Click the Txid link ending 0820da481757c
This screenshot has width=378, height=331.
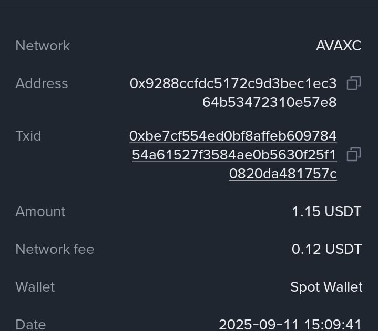[x=283, y=174]
